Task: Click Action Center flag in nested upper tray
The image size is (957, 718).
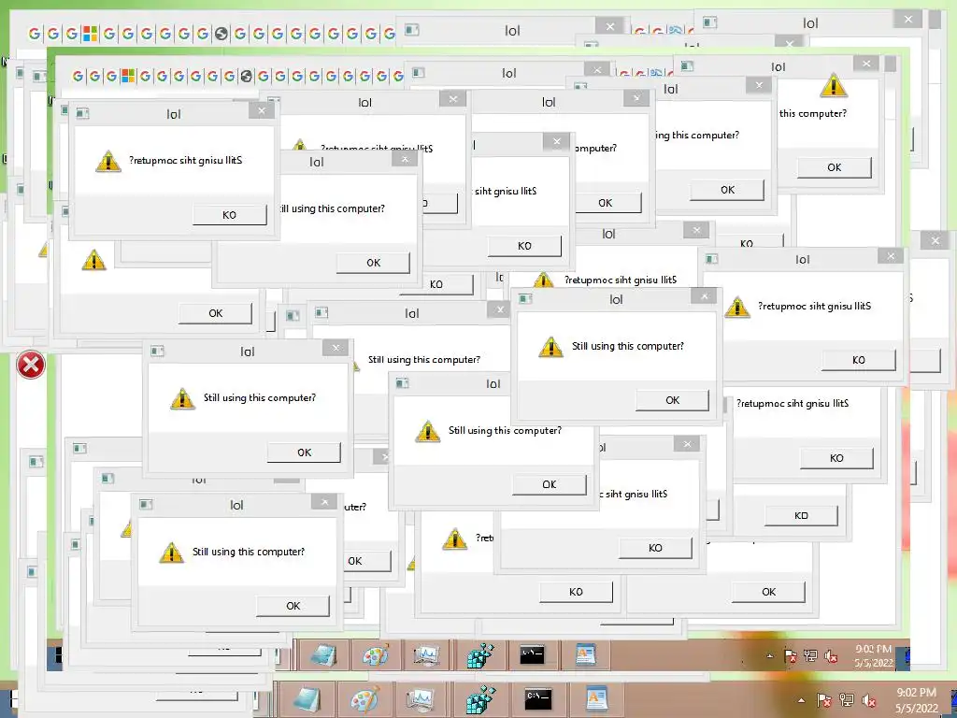Action: coord(791,656)
